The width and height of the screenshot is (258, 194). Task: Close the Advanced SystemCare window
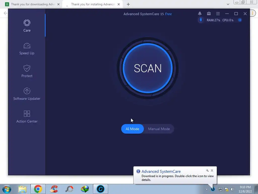(245, 14)
